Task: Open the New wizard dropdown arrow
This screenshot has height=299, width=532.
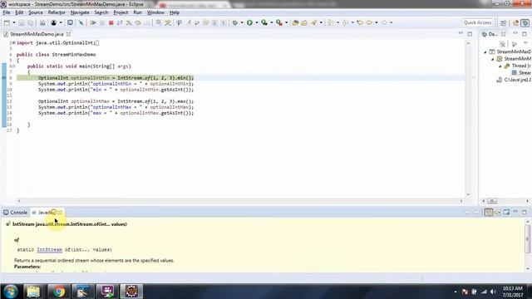Action: (x=14, y=22)
